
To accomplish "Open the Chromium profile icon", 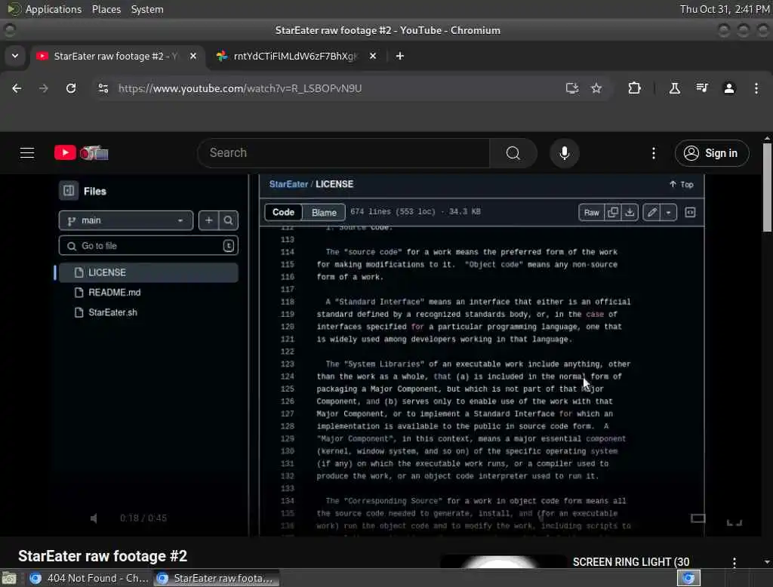I will pos(729,88).
